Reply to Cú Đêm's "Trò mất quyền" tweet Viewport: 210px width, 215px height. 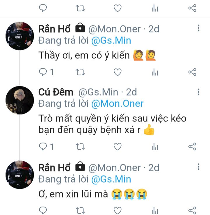43,147
